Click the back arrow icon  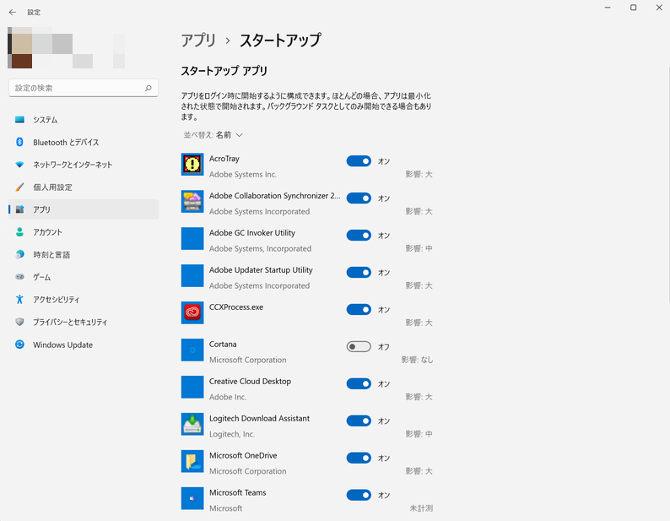(13, 13)
